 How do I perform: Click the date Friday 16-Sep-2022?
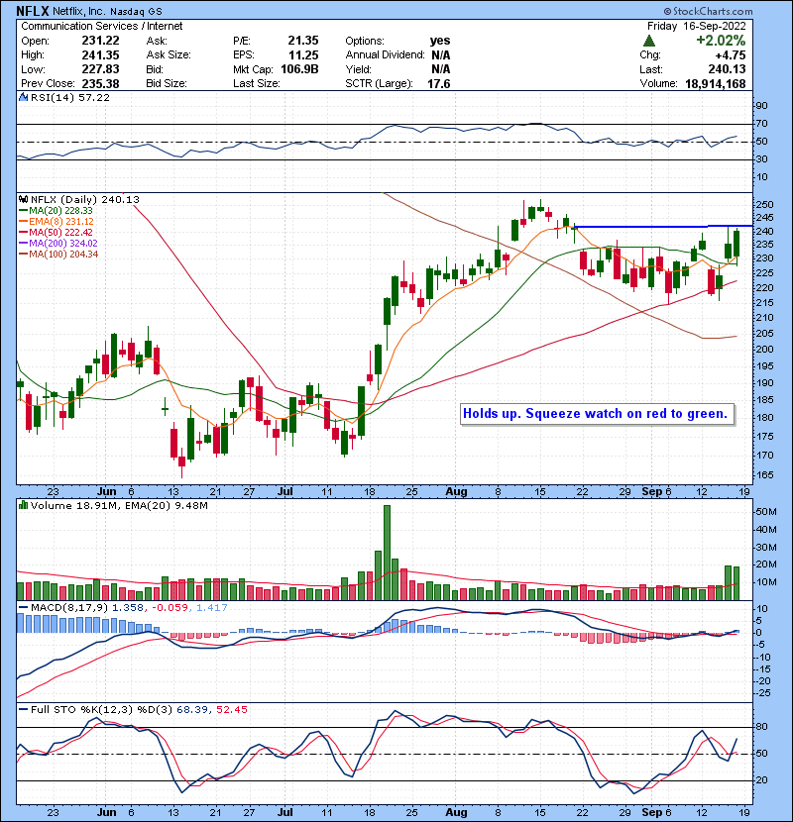pos(697,26)
